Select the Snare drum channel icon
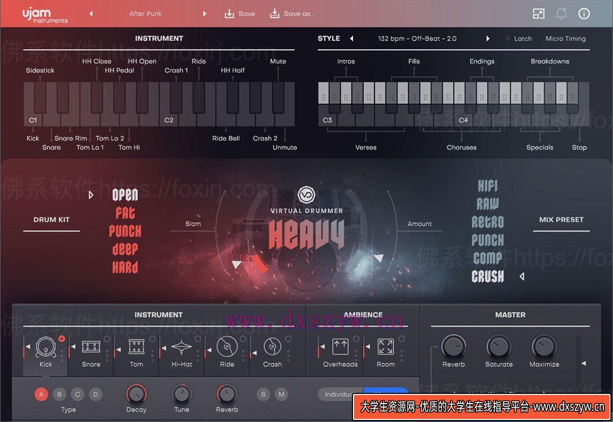Screen dimensions: 613x422 point(91,347)
